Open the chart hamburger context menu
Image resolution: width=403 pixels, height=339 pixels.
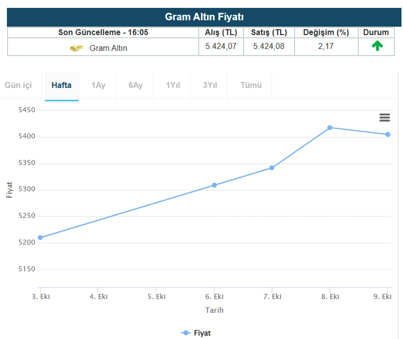(x=385, y=118)
